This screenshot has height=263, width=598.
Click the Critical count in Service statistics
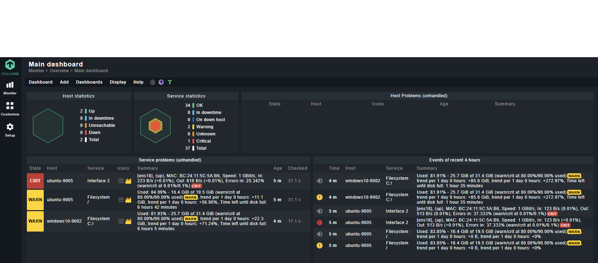tap(189, 141)
